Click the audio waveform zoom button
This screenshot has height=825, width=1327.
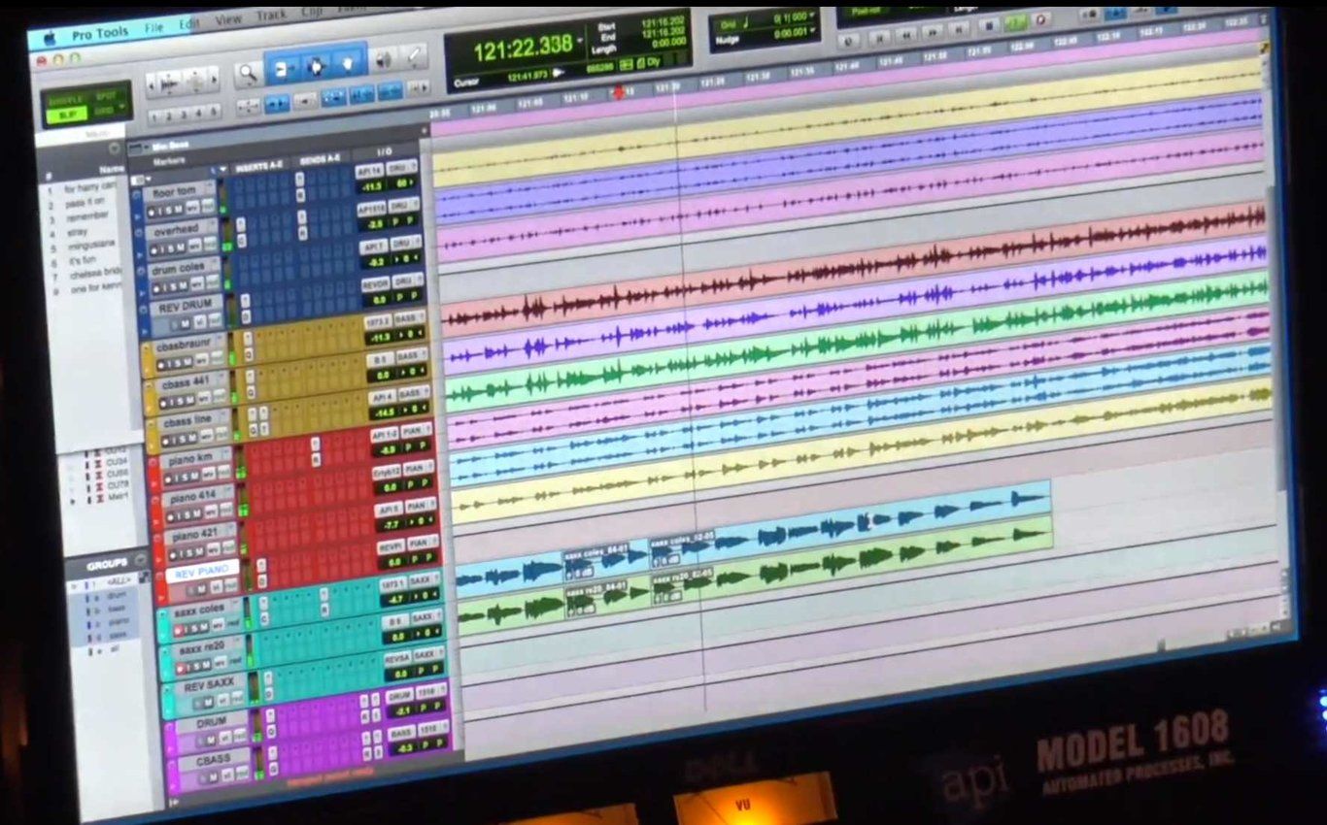[x=169, y=83]
